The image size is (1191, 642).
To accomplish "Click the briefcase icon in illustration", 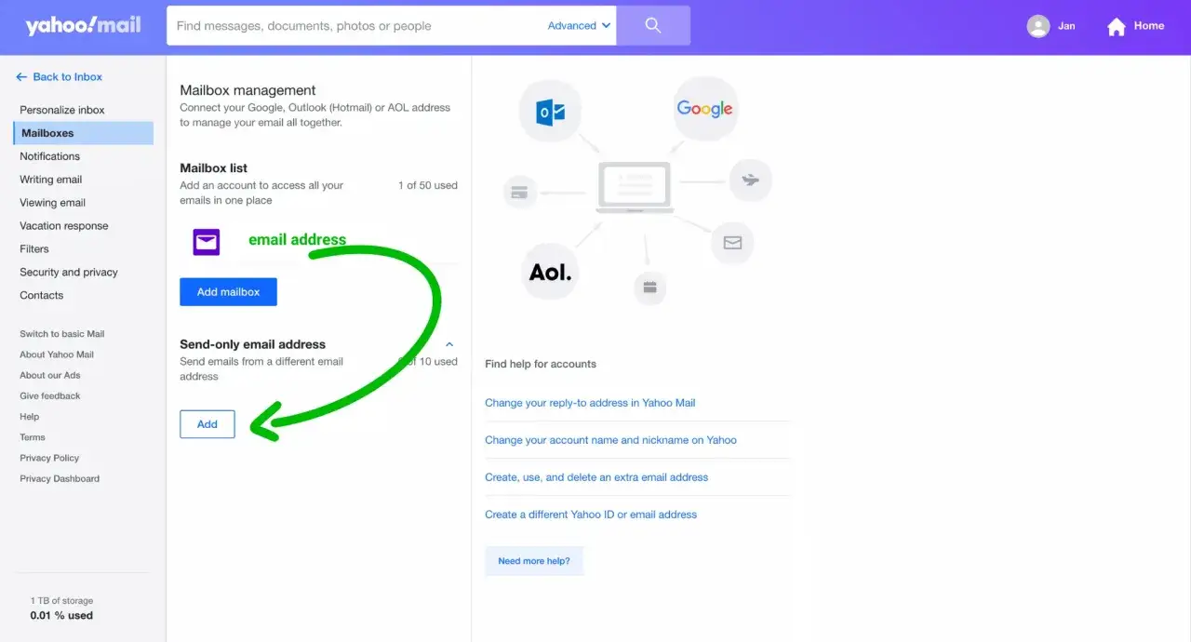I will tap(649, 287).
